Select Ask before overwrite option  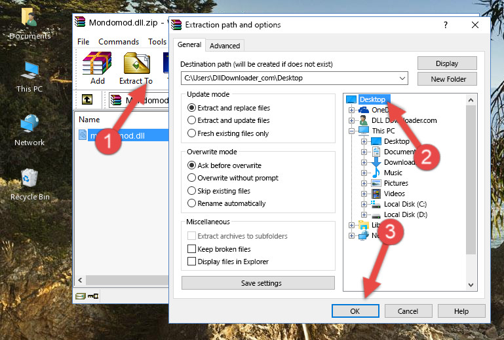click(224, 165)
